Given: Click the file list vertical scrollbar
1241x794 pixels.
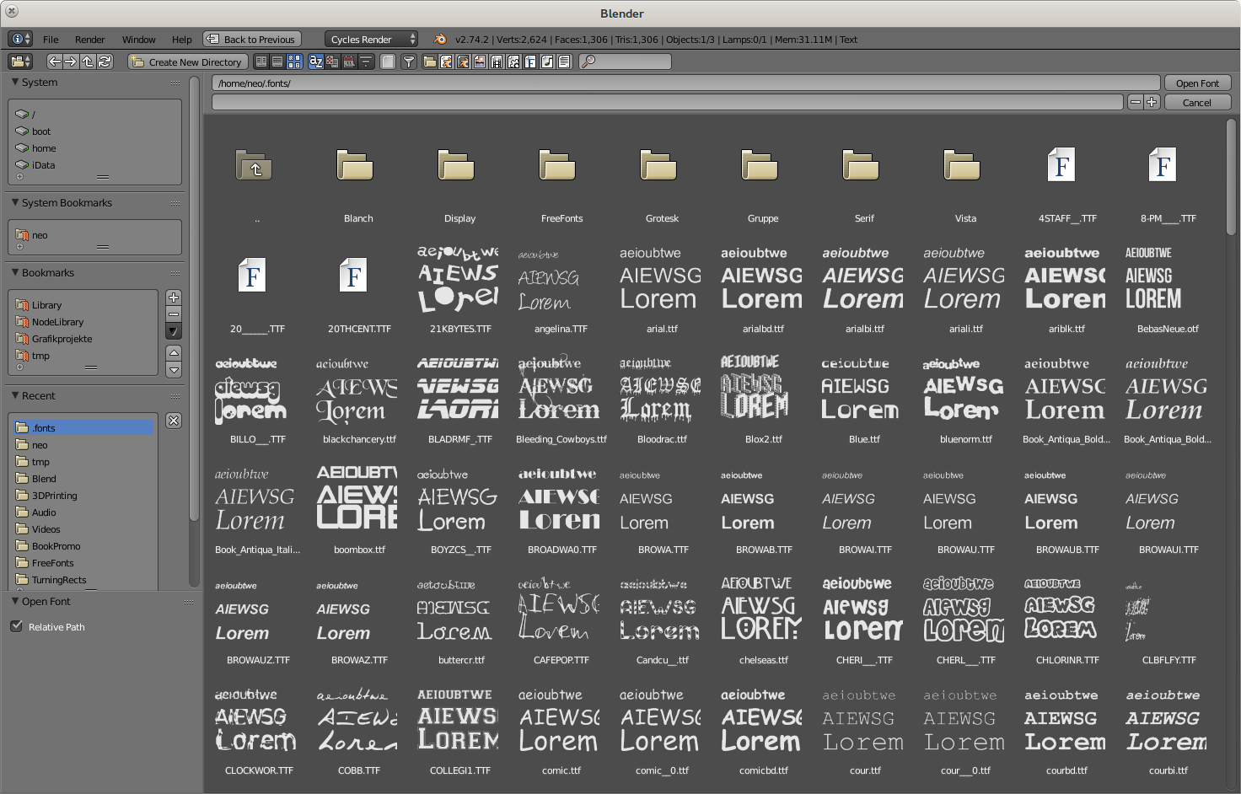Looking at the screenshot, I should click(x=1231, y=177).
